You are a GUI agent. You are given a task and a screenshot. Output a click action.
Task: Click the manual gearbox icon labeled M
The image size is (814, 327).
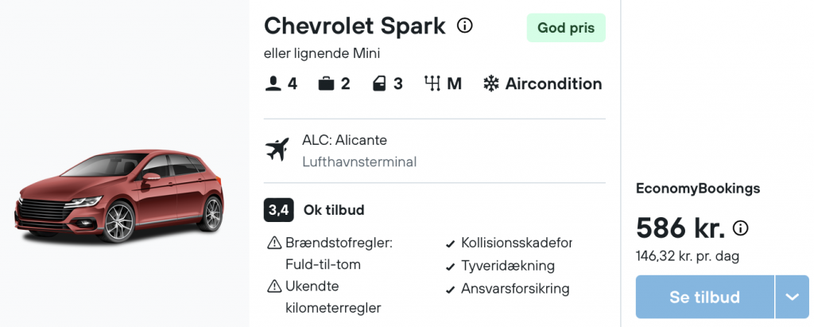pos(432,84)
